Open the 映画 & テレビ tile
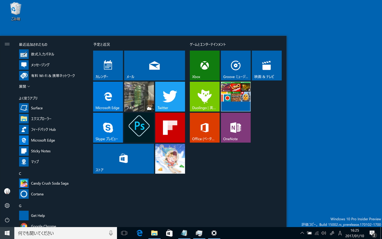The height and width of the screenshot is (239, 382). point(267,65)
